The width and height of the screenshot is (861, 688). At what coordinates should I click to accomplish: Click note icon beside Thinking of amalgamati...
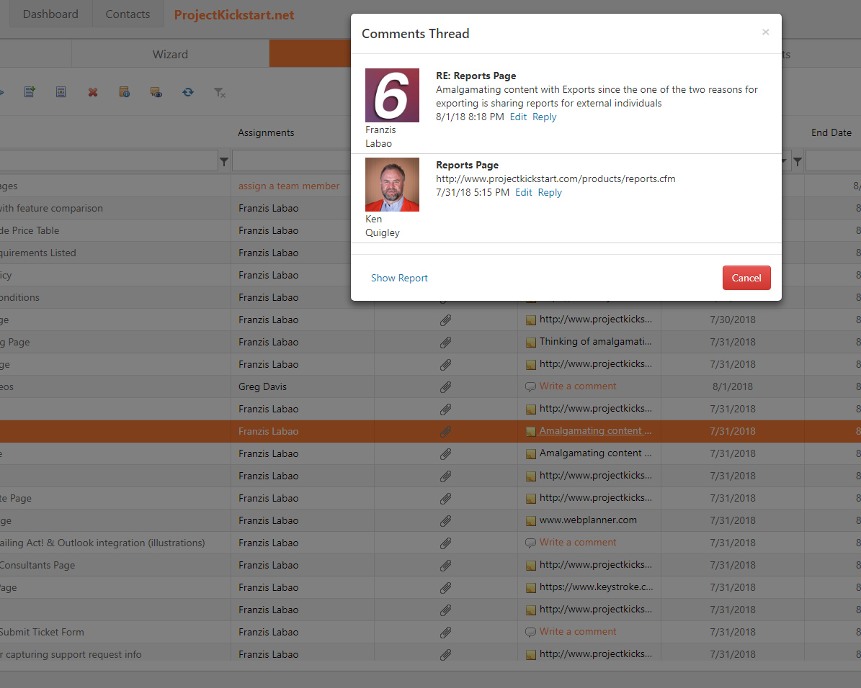(531, 343)
